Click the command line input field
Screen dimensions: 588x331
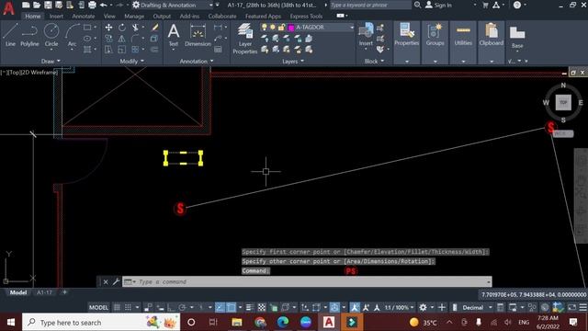click(307, 281)
